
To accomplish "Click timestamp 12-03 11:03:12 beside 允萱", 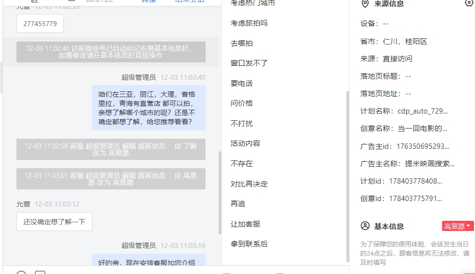I will point(57,204).
